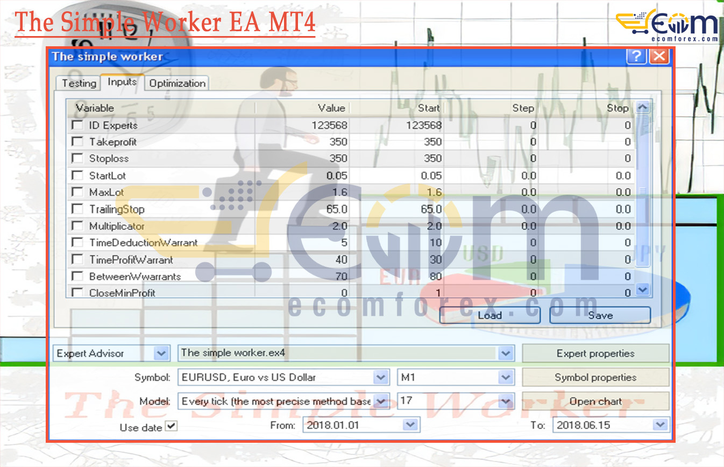Click the help question mark icon
Viewport: 724px width, 467px height.
pos(636,56)
